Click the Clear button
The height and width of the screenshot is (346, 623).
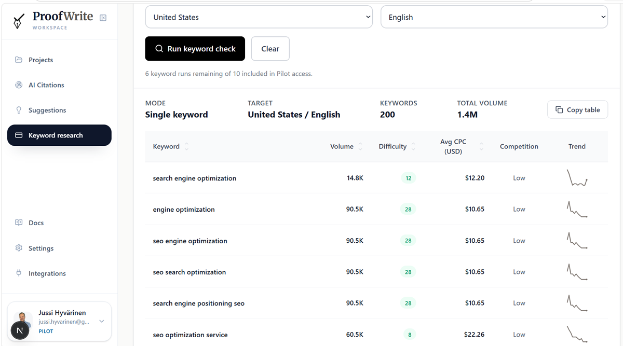(x=270, y=49)
